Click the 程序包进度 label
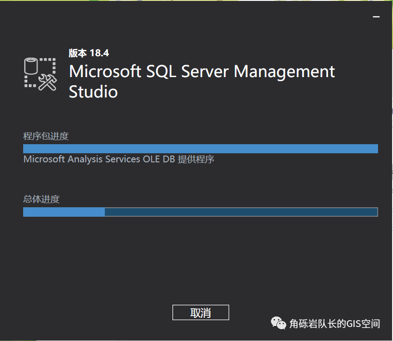 [46, 136]
